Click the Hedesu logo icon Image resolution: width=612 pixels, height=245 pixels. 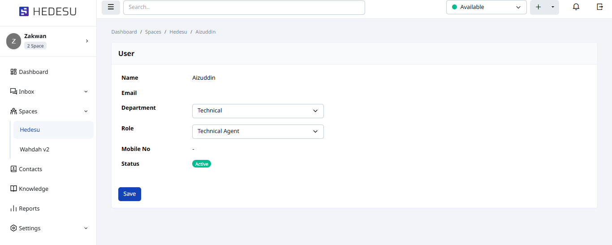click(24, 12)
